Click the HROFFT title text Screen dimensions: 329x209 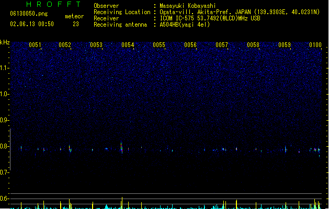(x=53, y=4)
